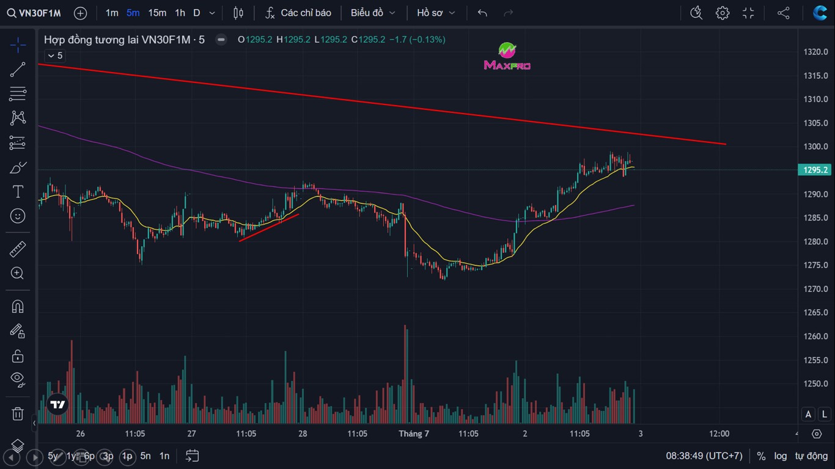835x469 pixels.
Task: Toggle lock all drawing tools
Action: (18, 356)
